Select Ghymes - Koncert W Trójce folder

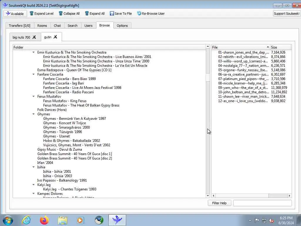point(64,123)
